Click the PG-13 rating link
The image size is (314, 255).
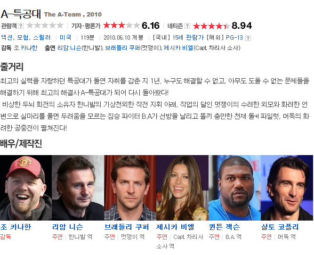[x=234, y=38]
